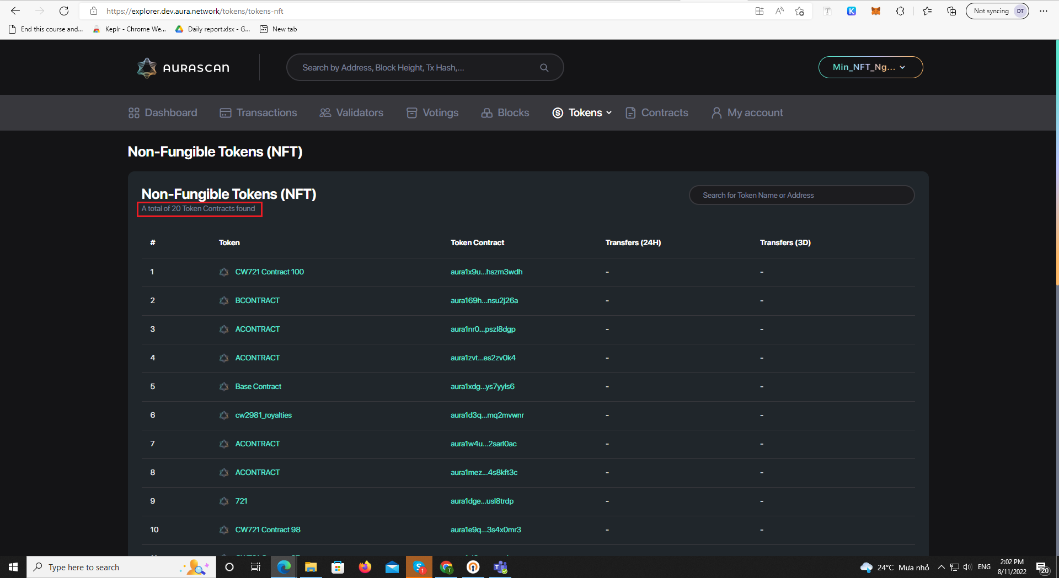Click the browser address bar URL
The height and width of the screenshot is (578, 1059).
(x=195, y=11)
